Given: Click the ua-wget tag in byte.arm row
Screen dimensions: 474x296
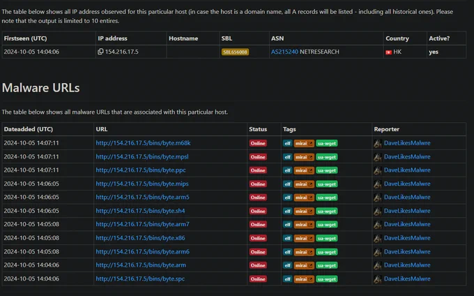Looking at the screenshot, I should [x=327, y=265].
